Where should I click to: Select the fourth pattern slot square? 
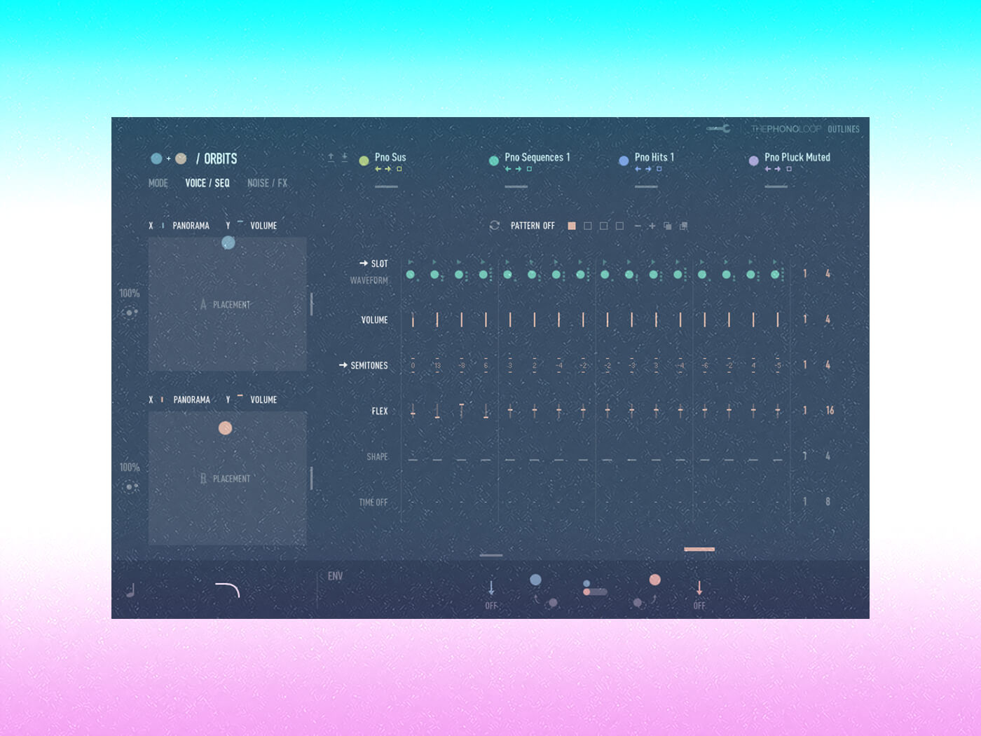[619, 226]
